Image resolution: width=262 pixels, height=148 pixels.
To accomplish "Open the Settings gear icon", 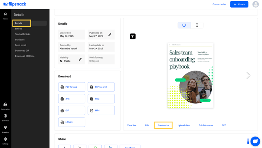I will (x=5, y=139).
